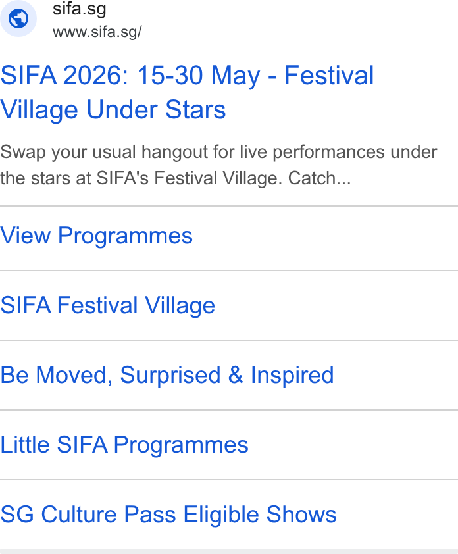Open the sifa.sg site name
458x554 pixels.
point(80,9)
